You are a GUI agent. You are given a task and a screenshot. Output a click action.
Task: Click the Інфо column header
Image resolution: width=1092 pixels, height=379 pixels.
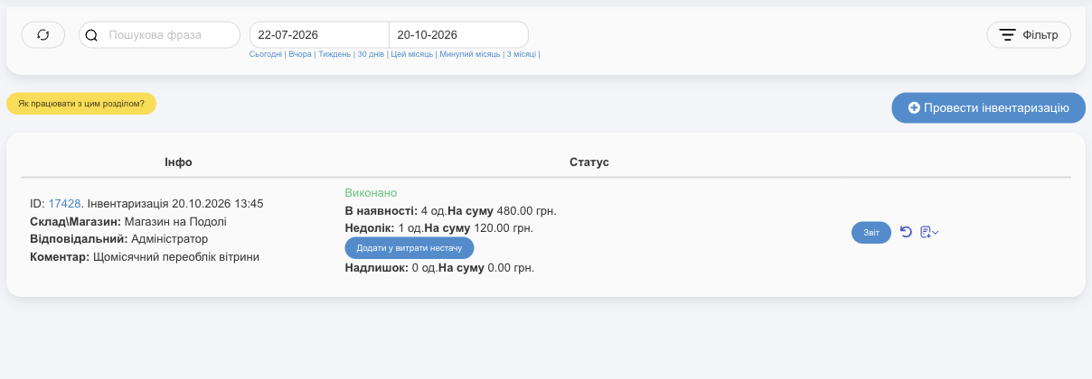coord(178,162)
